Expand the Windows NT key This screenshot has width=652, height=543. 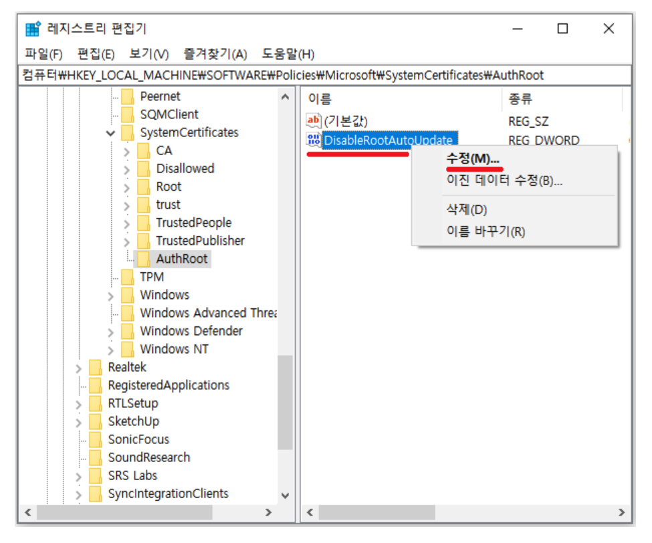[x=110, y=350]
